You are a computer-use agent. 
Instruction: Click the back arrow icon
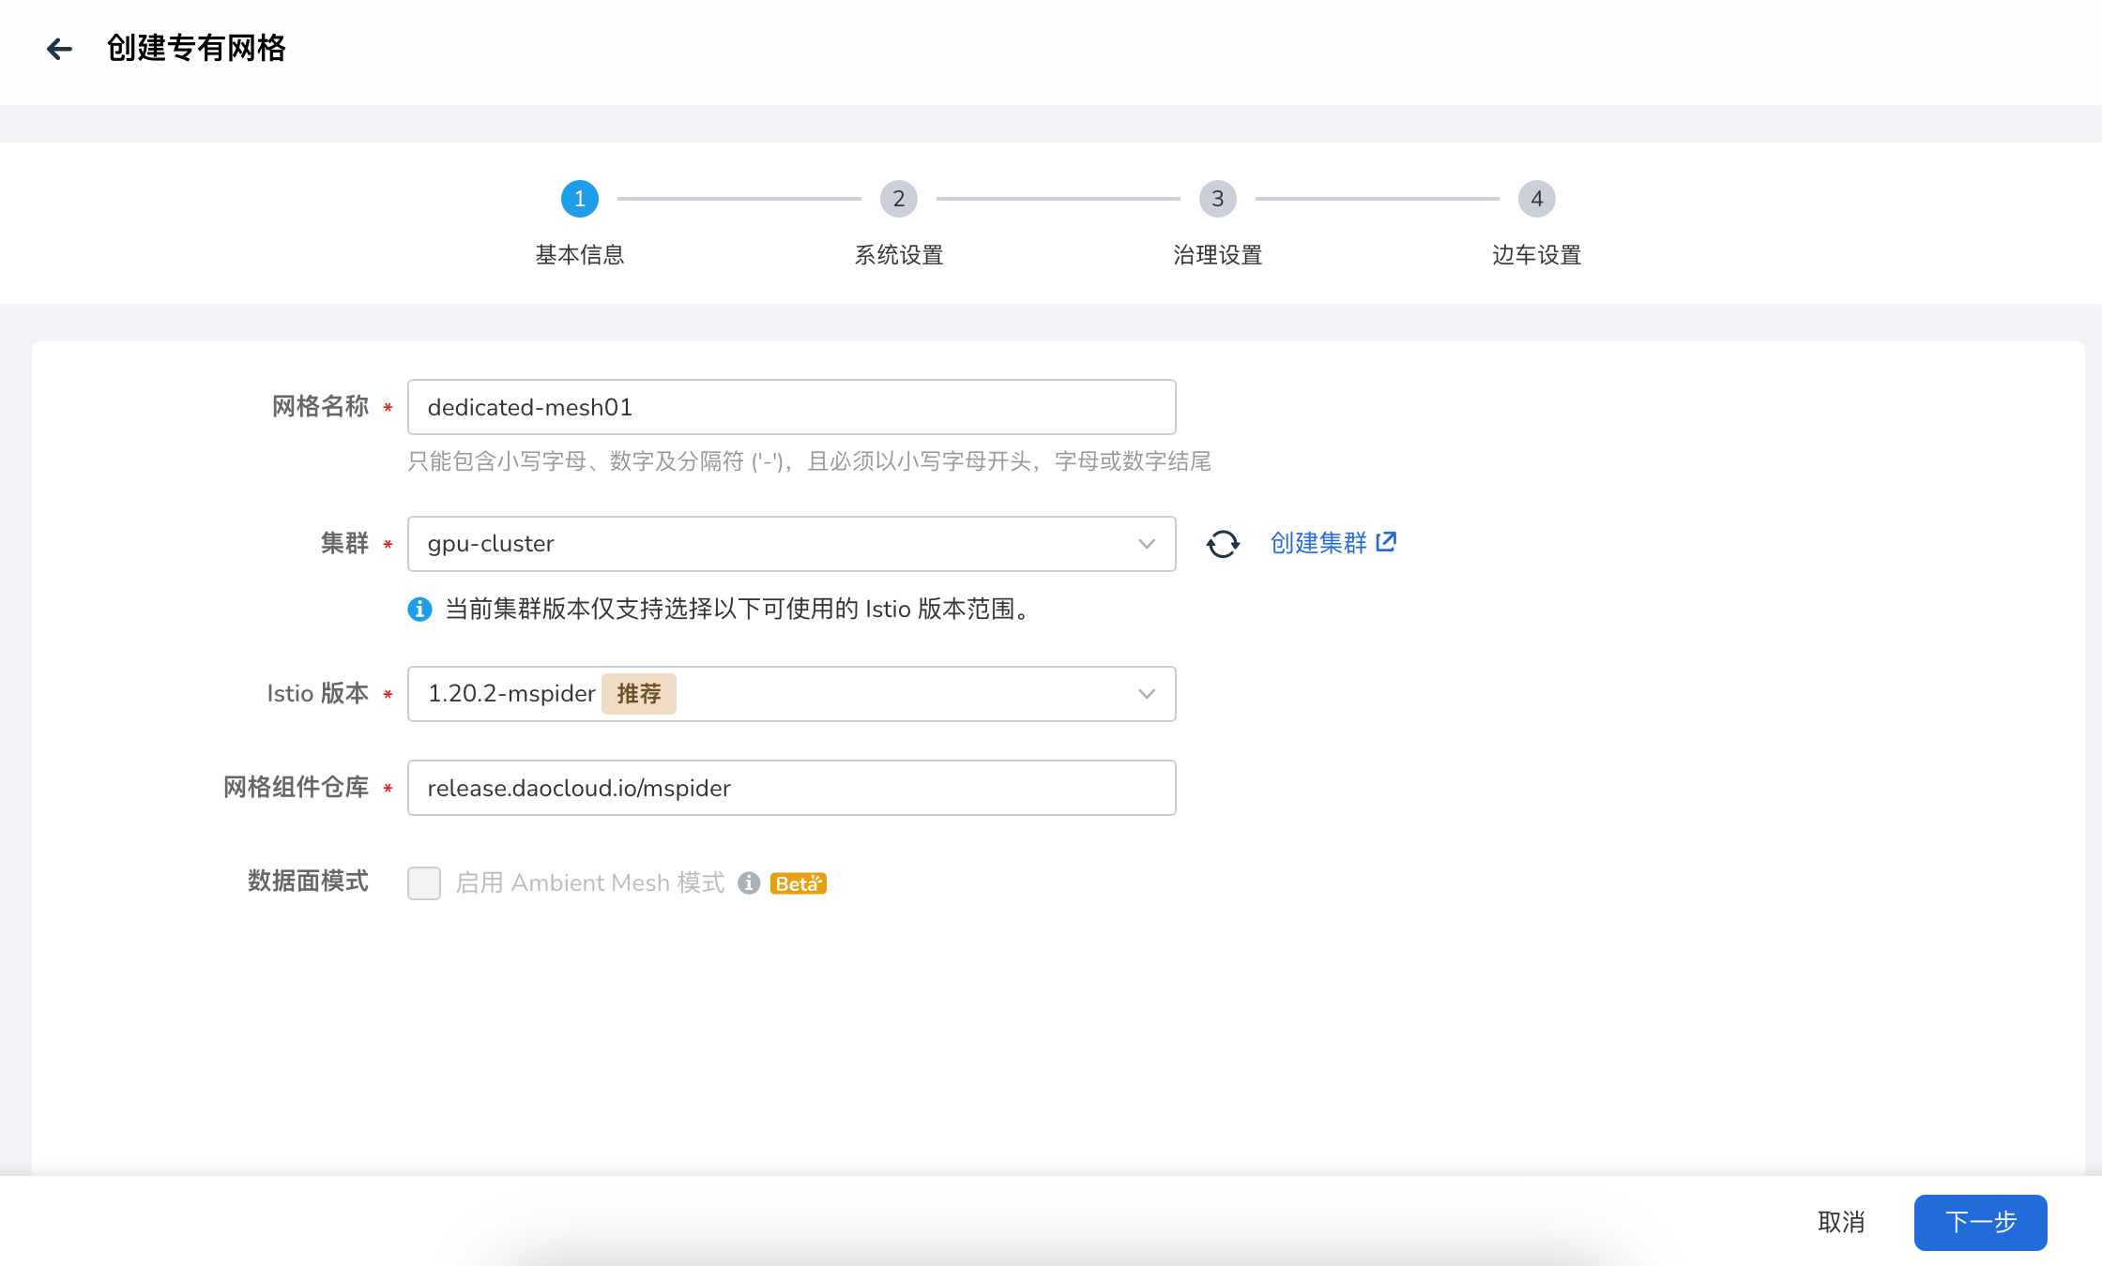59,49
